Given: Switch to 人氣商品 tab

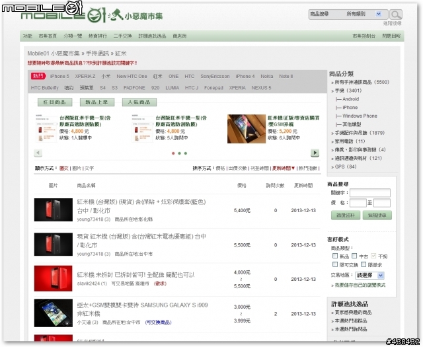Looking at the screenshot, I should 139,102.
